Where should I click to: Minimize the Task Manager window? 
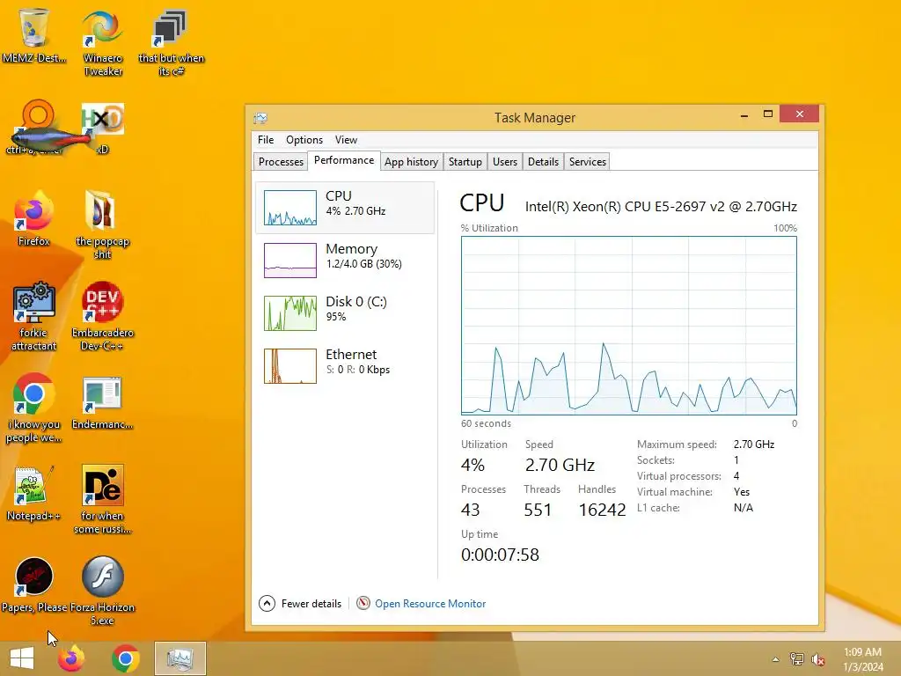(744, 114)
